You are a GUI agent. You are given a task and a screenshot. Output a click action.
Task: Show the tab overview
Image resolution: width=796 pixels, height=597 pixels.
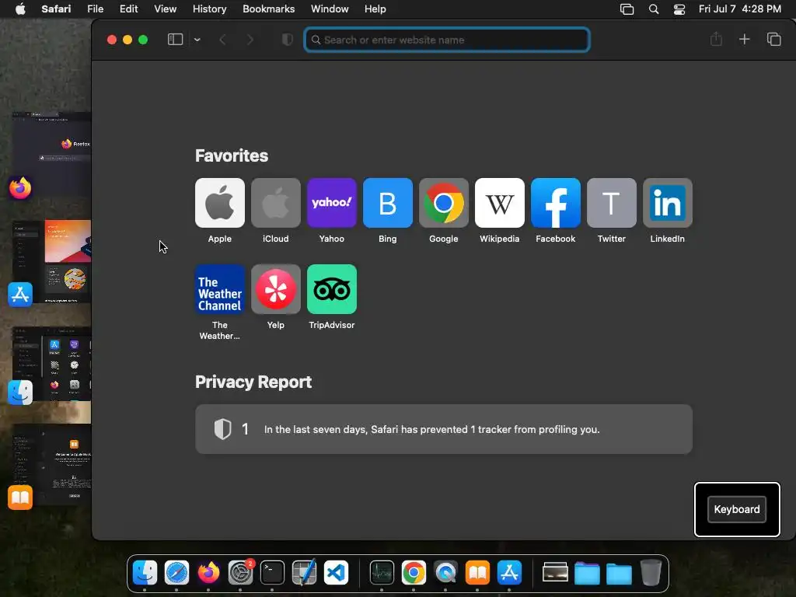point(773,39)
